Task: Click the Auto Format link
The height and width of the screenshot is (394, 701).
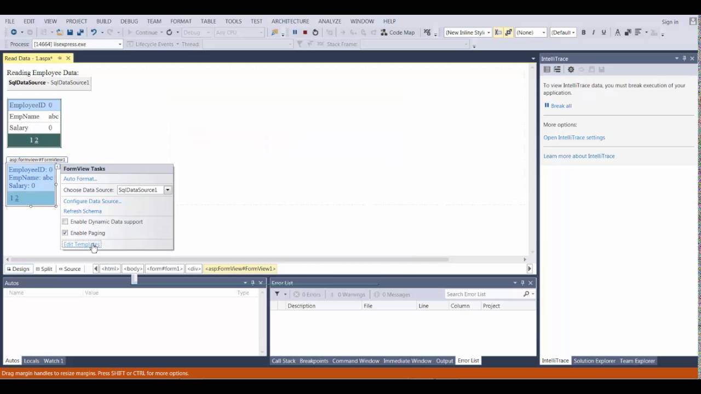Action: point(80,178)
